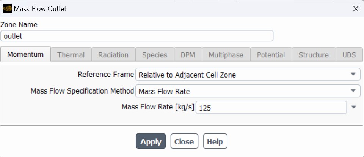
Task: Select the Radiation tab
Action: click(113, 55)
